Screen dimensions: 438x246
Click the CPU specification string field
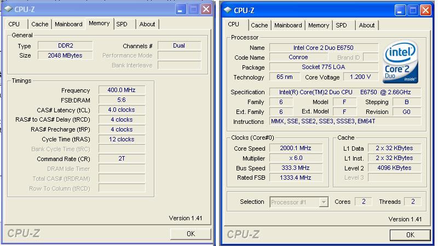pos(345,92)
